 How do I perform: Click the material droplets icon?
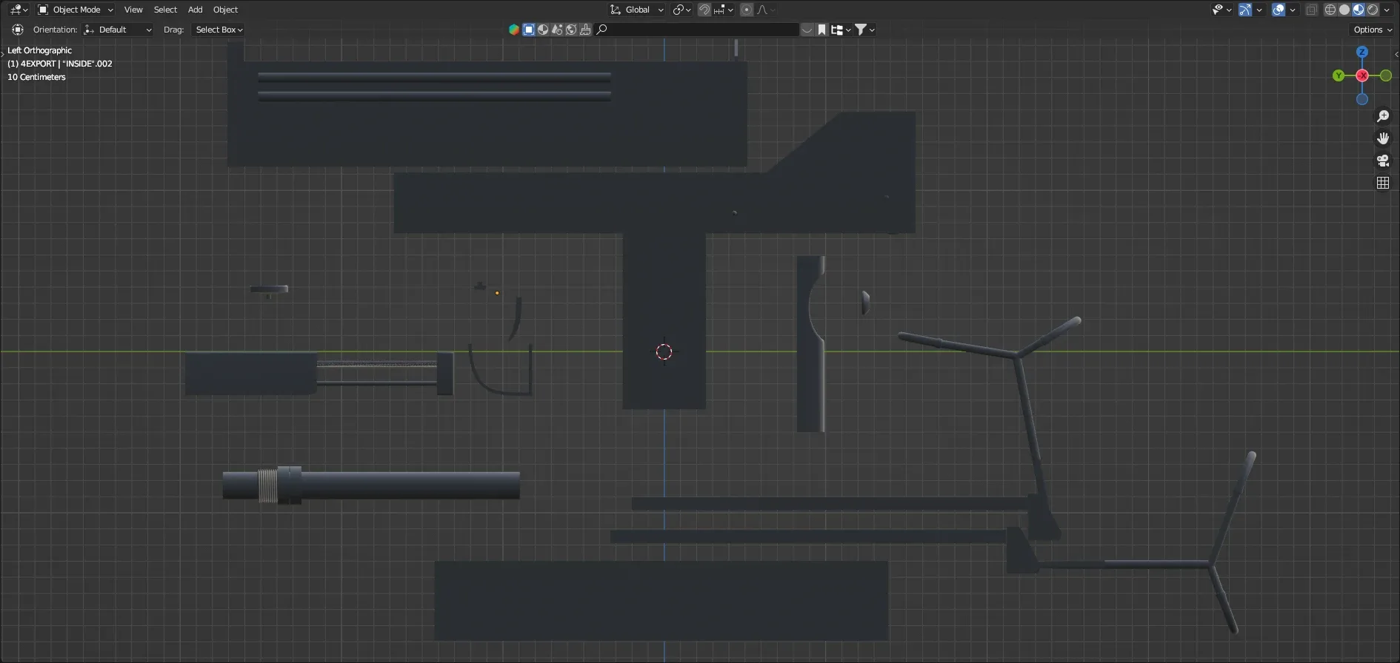[x=557, y=30]
